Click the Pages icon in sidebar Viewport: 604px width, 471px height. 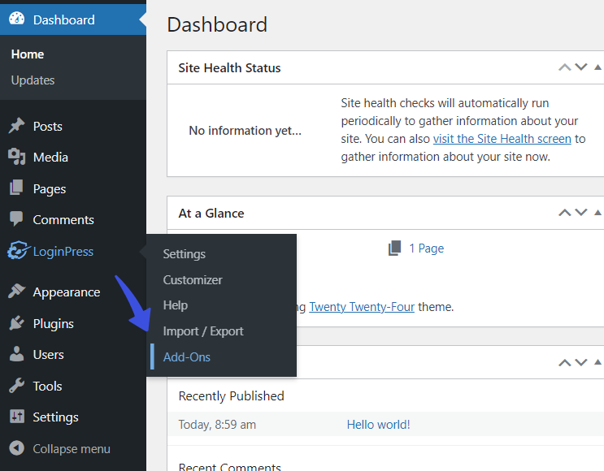pyautogui.click(x=16, y=188)
